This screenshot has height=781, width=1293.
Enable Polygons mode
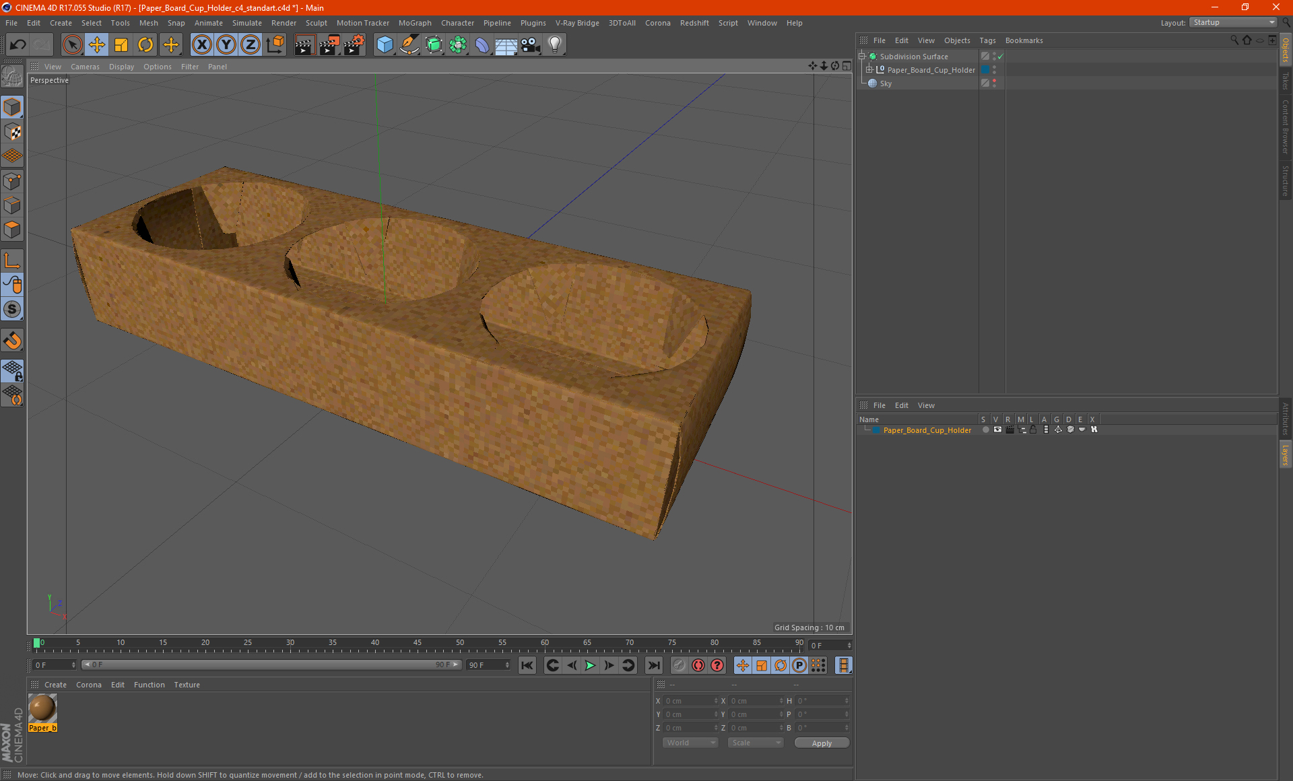(x=12, y=230)
